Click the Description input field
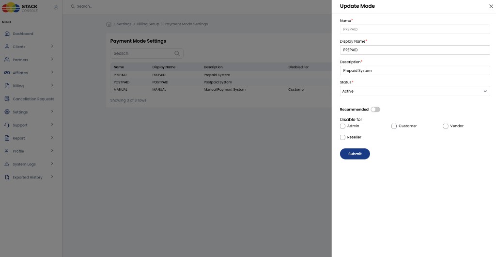496x257 pixels. click(415, 71)
